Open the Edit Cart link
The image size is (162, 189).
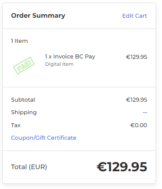click(134, 16)
